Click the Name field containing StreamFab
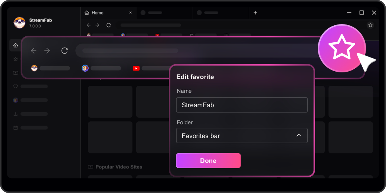The width and height of the screenshot is (386, 193). click(242, 105)
